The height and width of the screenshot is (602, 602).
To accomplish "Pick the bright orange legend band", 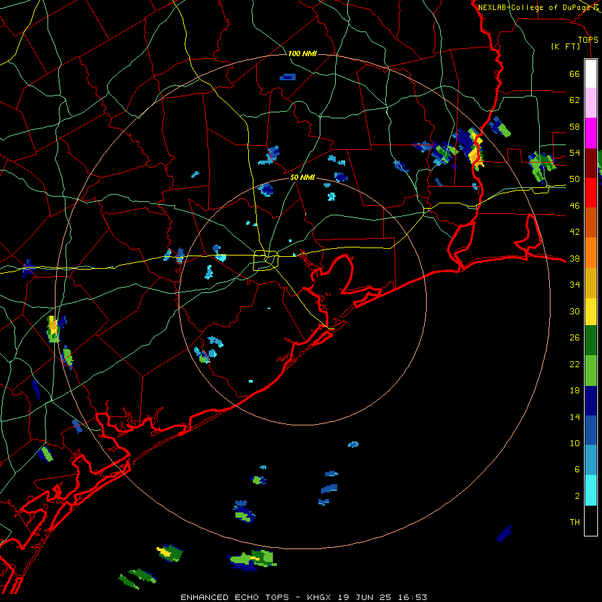I will [x=591, y=253].
